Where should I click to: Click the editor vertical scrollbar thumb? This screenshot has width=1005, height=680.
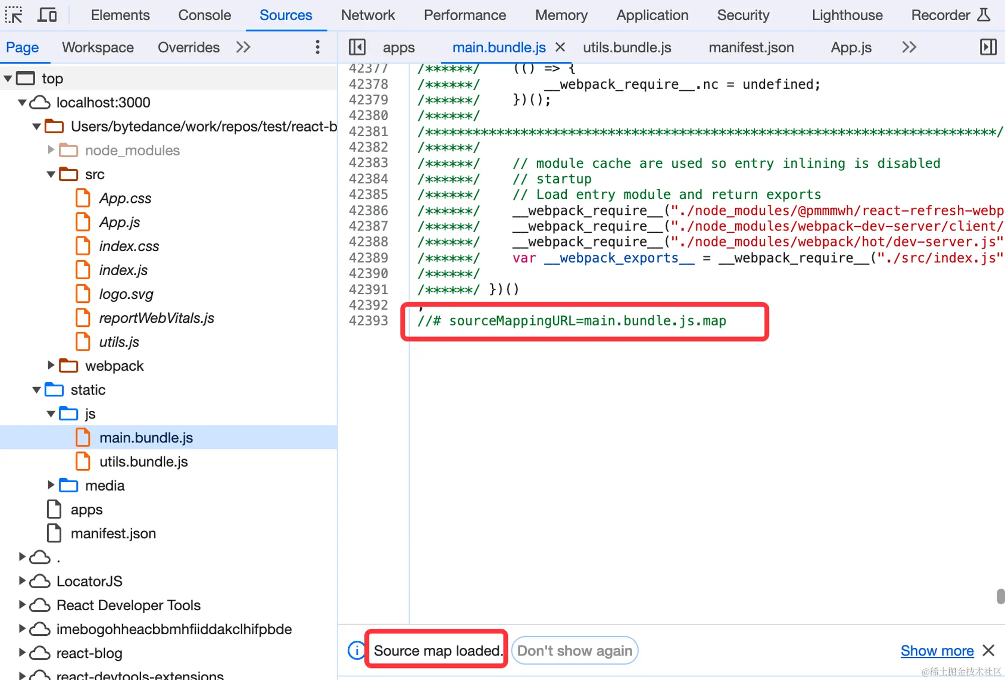point(1000,596)
